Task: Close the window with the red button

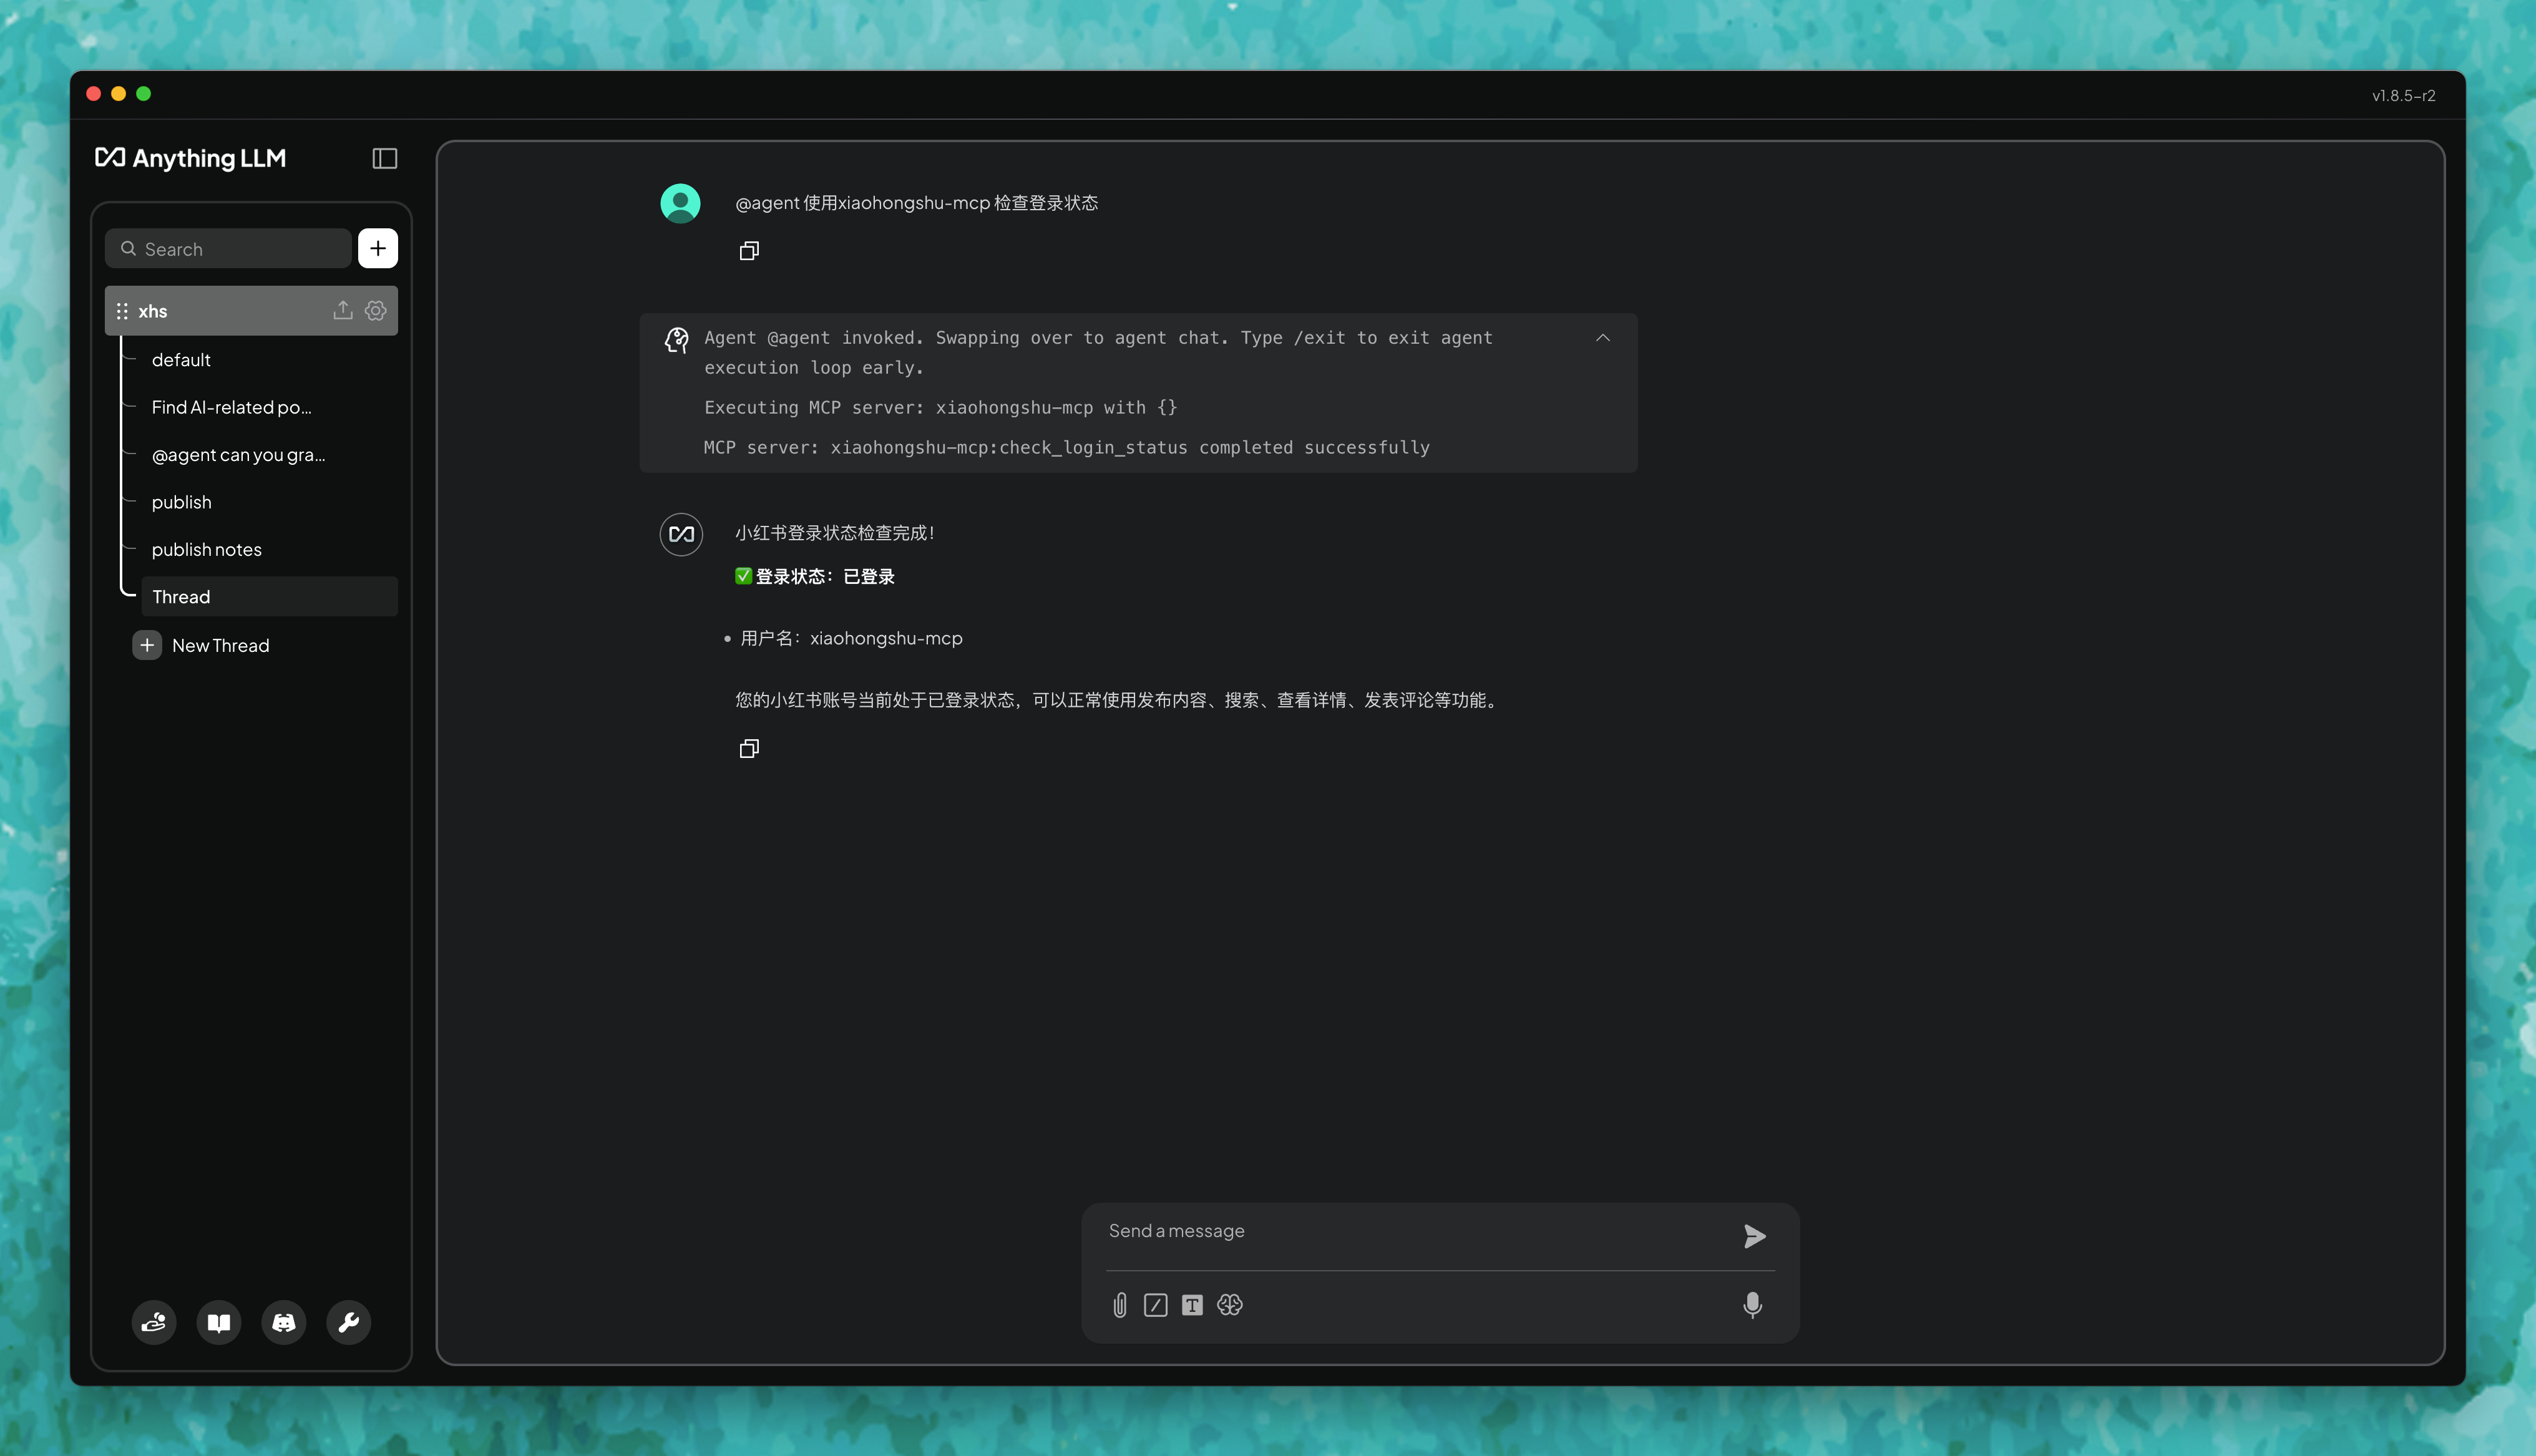Action: tap(94, 94)
